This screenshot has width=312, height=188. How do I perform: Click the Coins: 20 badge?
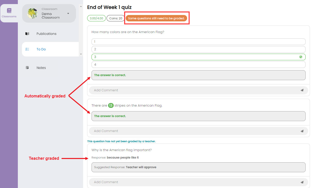coord(115,18)
